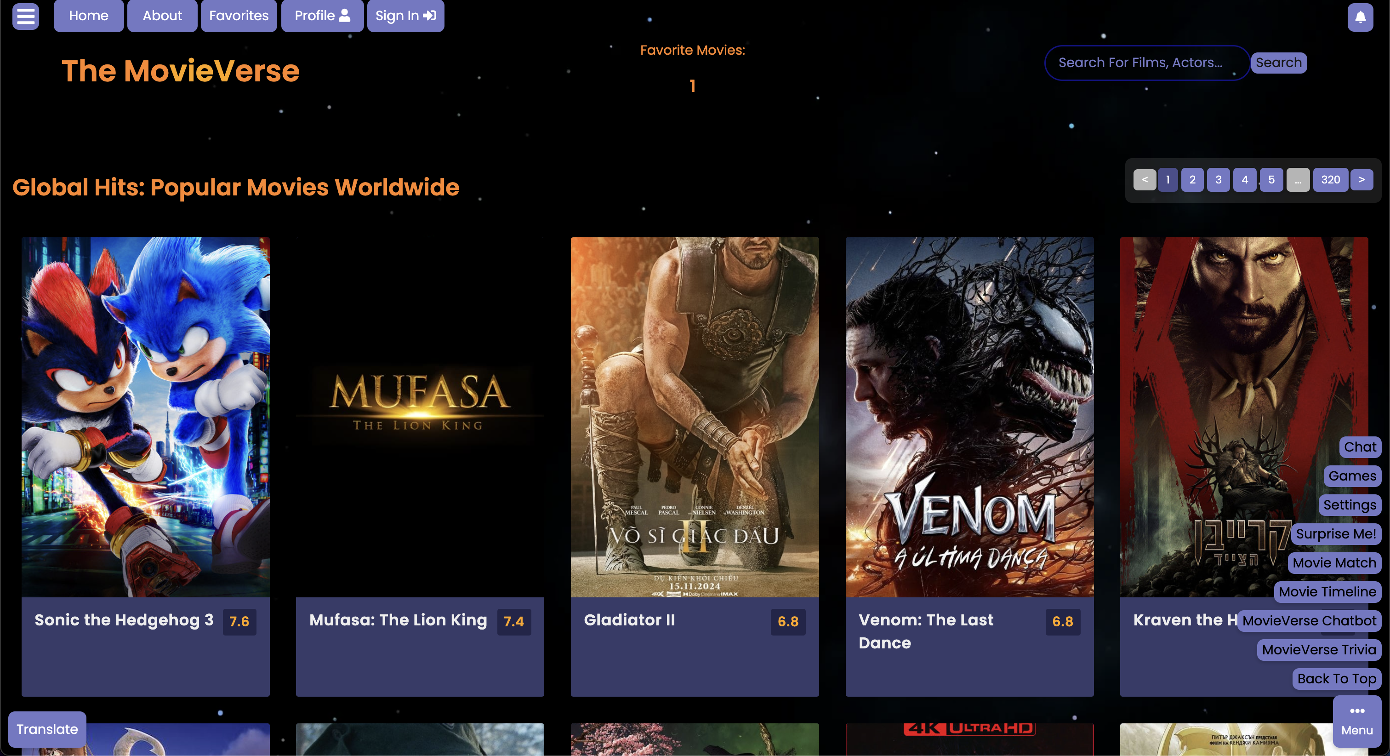
Task: Open the Favorites page
Action: pos(239,16)
